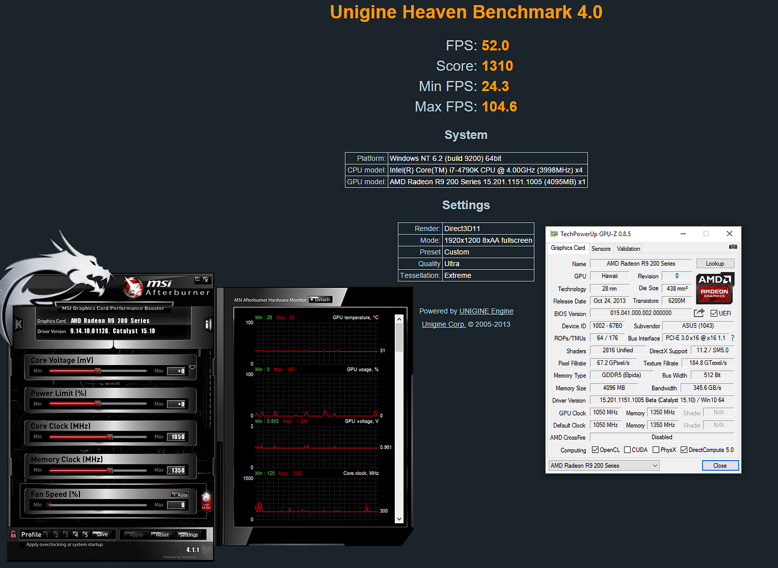Click the Bus Interface question mark icon
The height and width of the screenshot is (568, 778).
click(x=732, y=338)
